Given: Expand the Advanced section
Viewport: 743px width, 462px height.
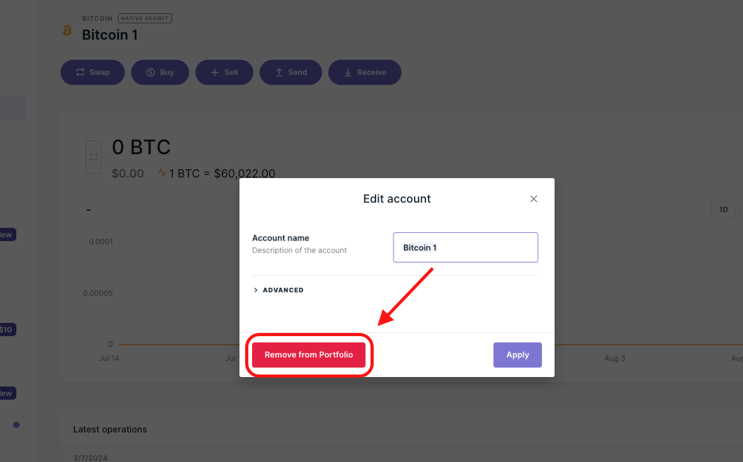Looking at the screenshot, I should [279, 290].
